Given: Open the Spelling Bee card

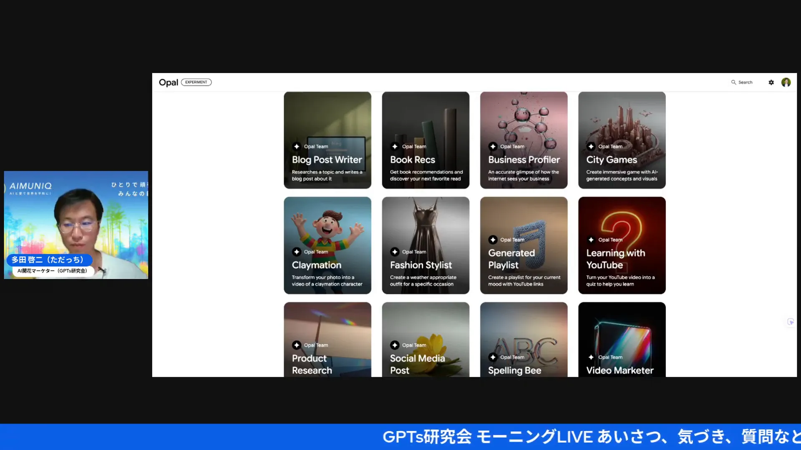Looking at the screenshot, I should point(524,340).
